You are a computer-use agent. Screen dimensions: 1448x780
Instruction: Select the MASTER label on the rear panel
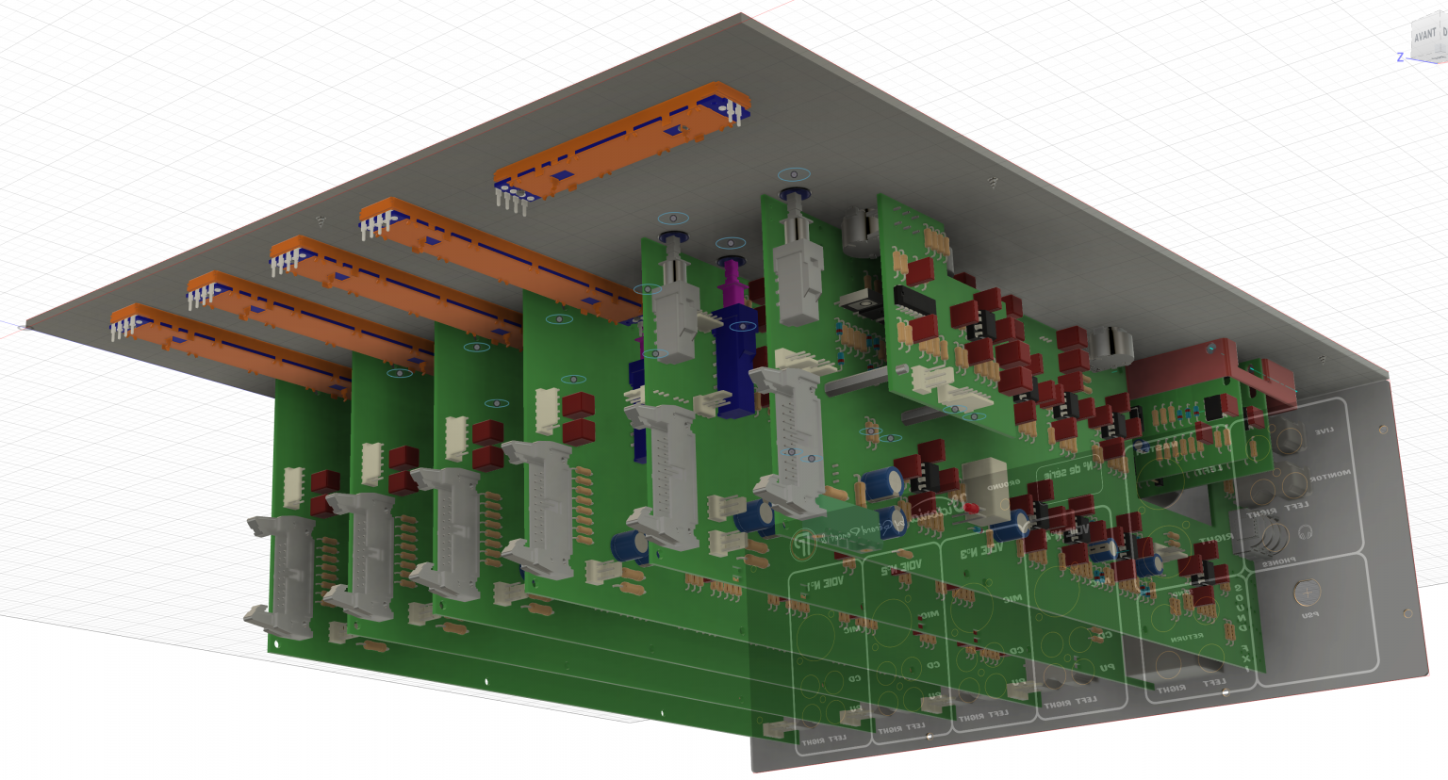point(1158,447)
